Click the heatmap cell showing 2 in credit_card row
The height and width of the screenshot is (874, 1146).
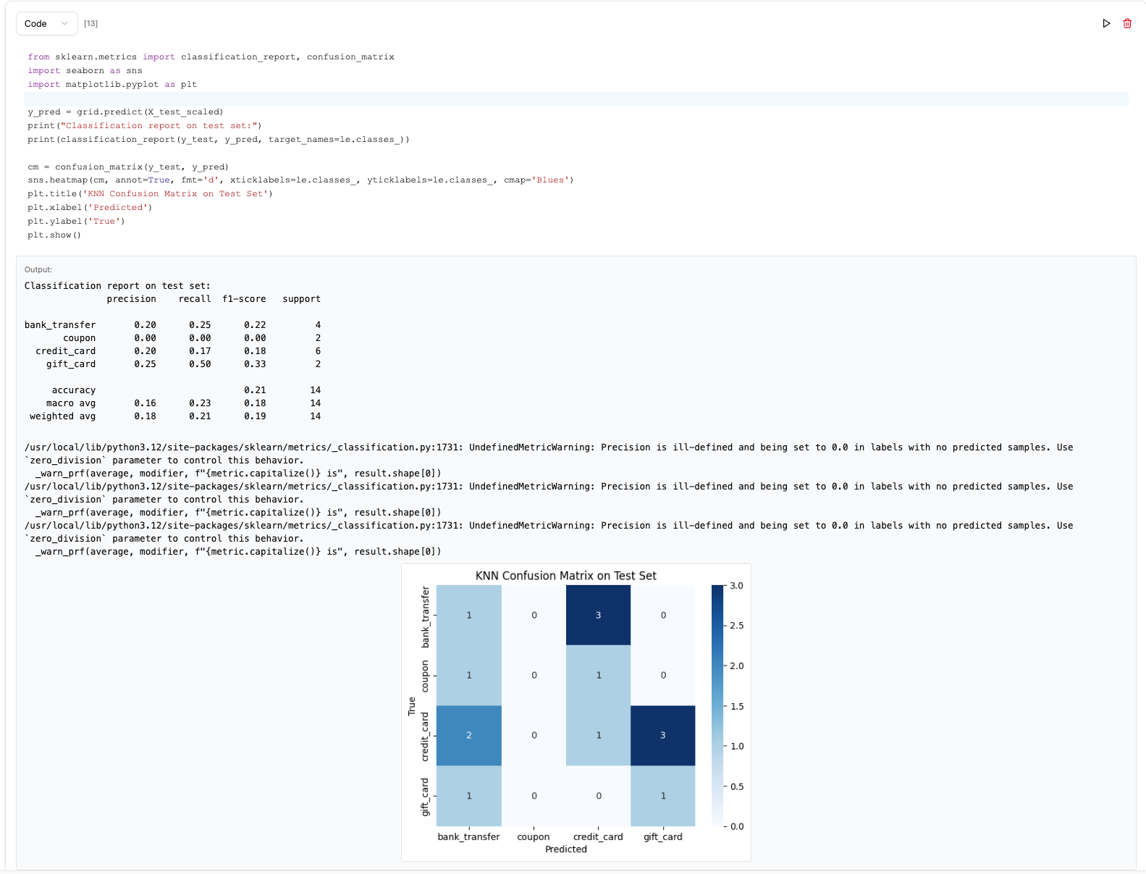coord(468,735)
